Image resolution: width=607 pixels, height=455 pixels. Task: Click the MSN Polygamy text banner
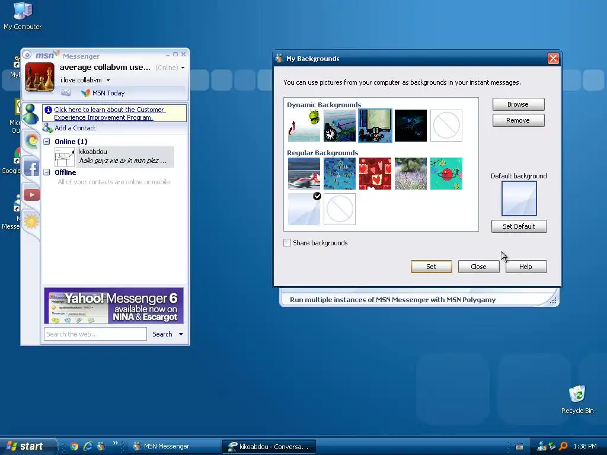392,300
